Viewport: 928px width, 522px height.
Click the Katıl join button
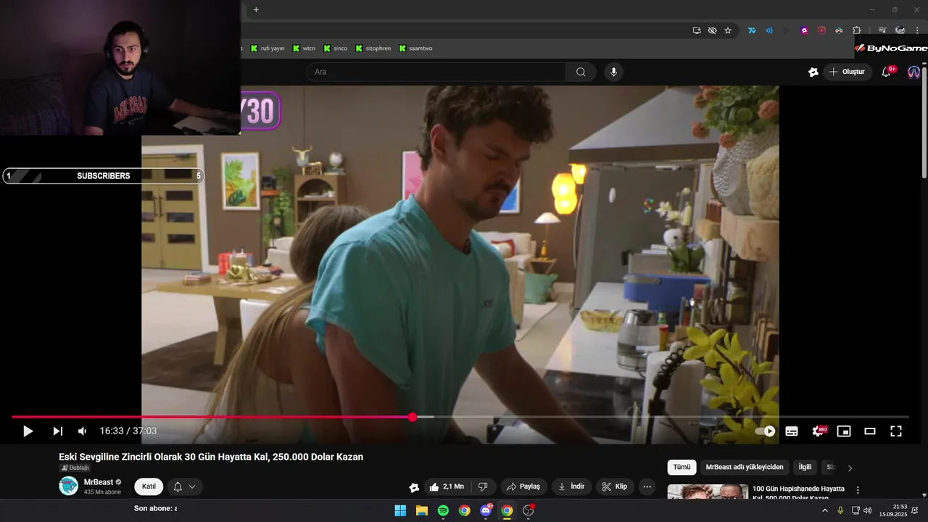click(x=149, y=486)
